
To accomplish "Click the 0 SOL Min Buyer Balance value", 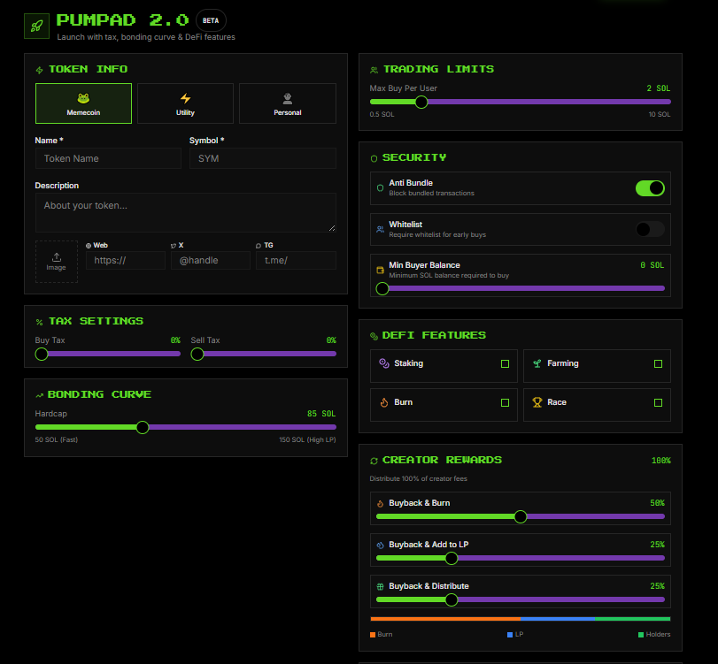I will (652, 265).
